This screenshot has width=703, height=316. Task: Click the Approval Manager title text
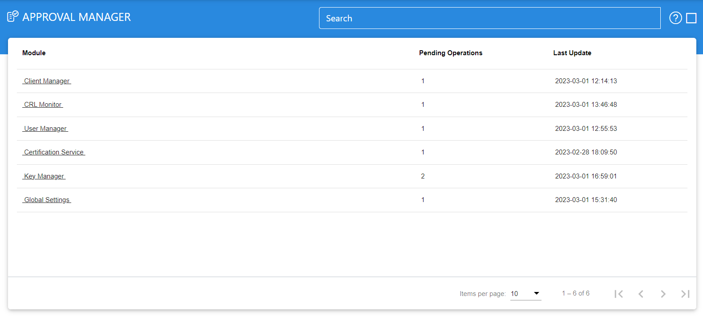click(x=77, y=17)
